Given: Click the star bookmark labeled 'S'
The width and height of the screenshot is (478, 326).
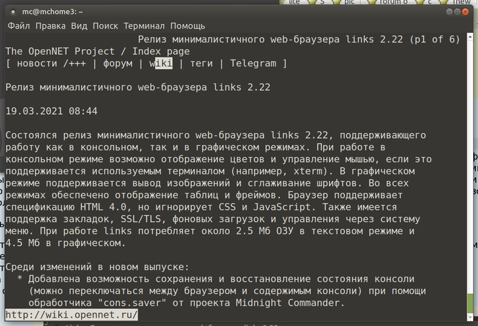Looking at the screenshot, I should [320, 3].
